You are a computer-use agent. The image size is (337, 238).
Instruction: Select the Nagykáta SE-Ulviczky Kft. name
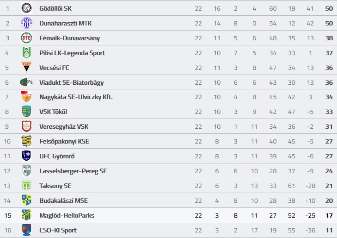point(76,97)
